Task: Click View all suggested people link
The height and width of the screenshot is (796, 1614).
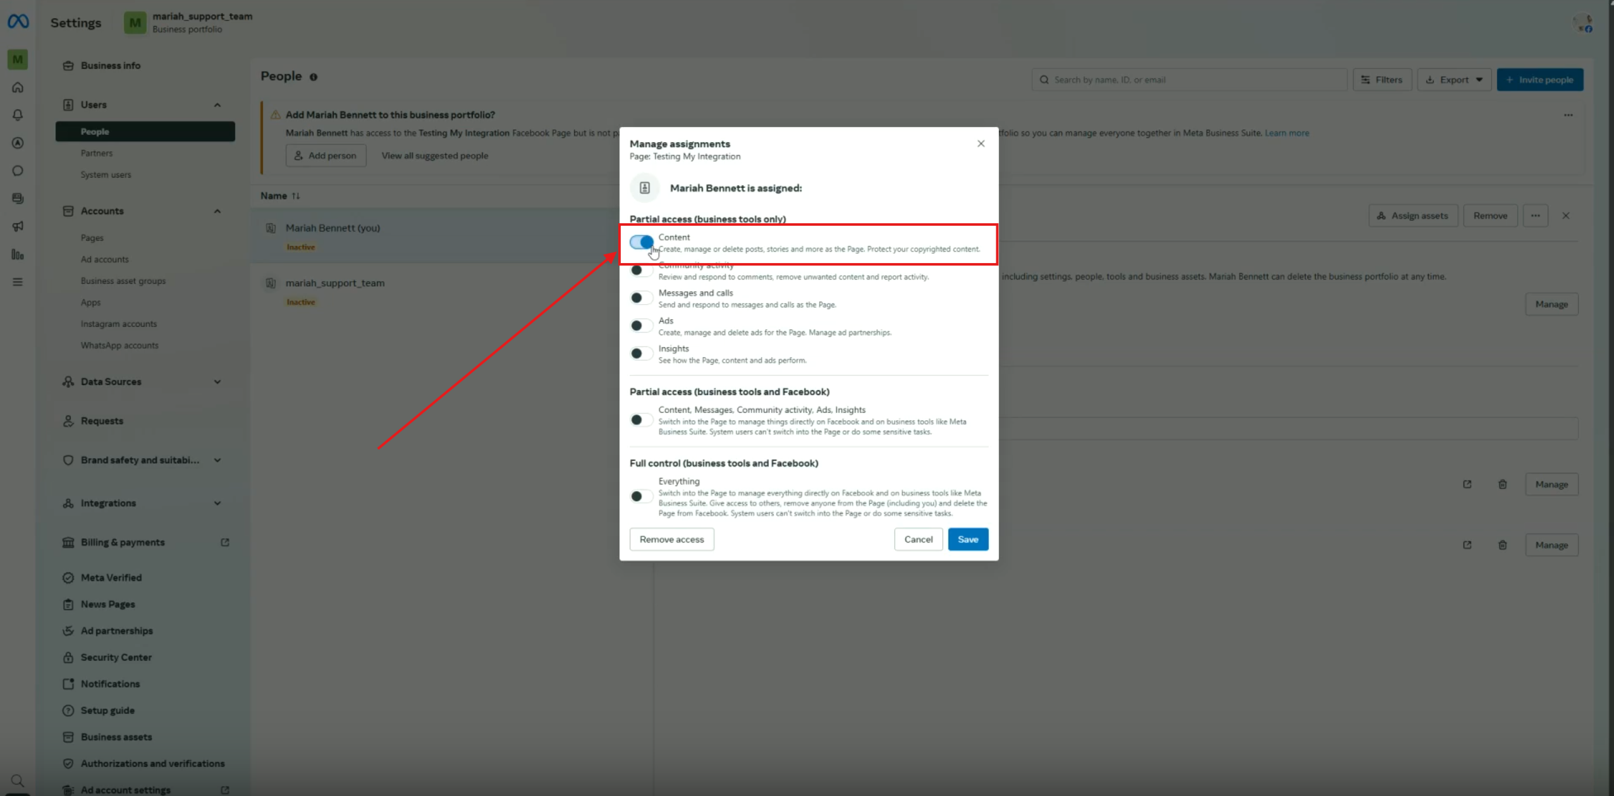Action: (x=434, y=156)
